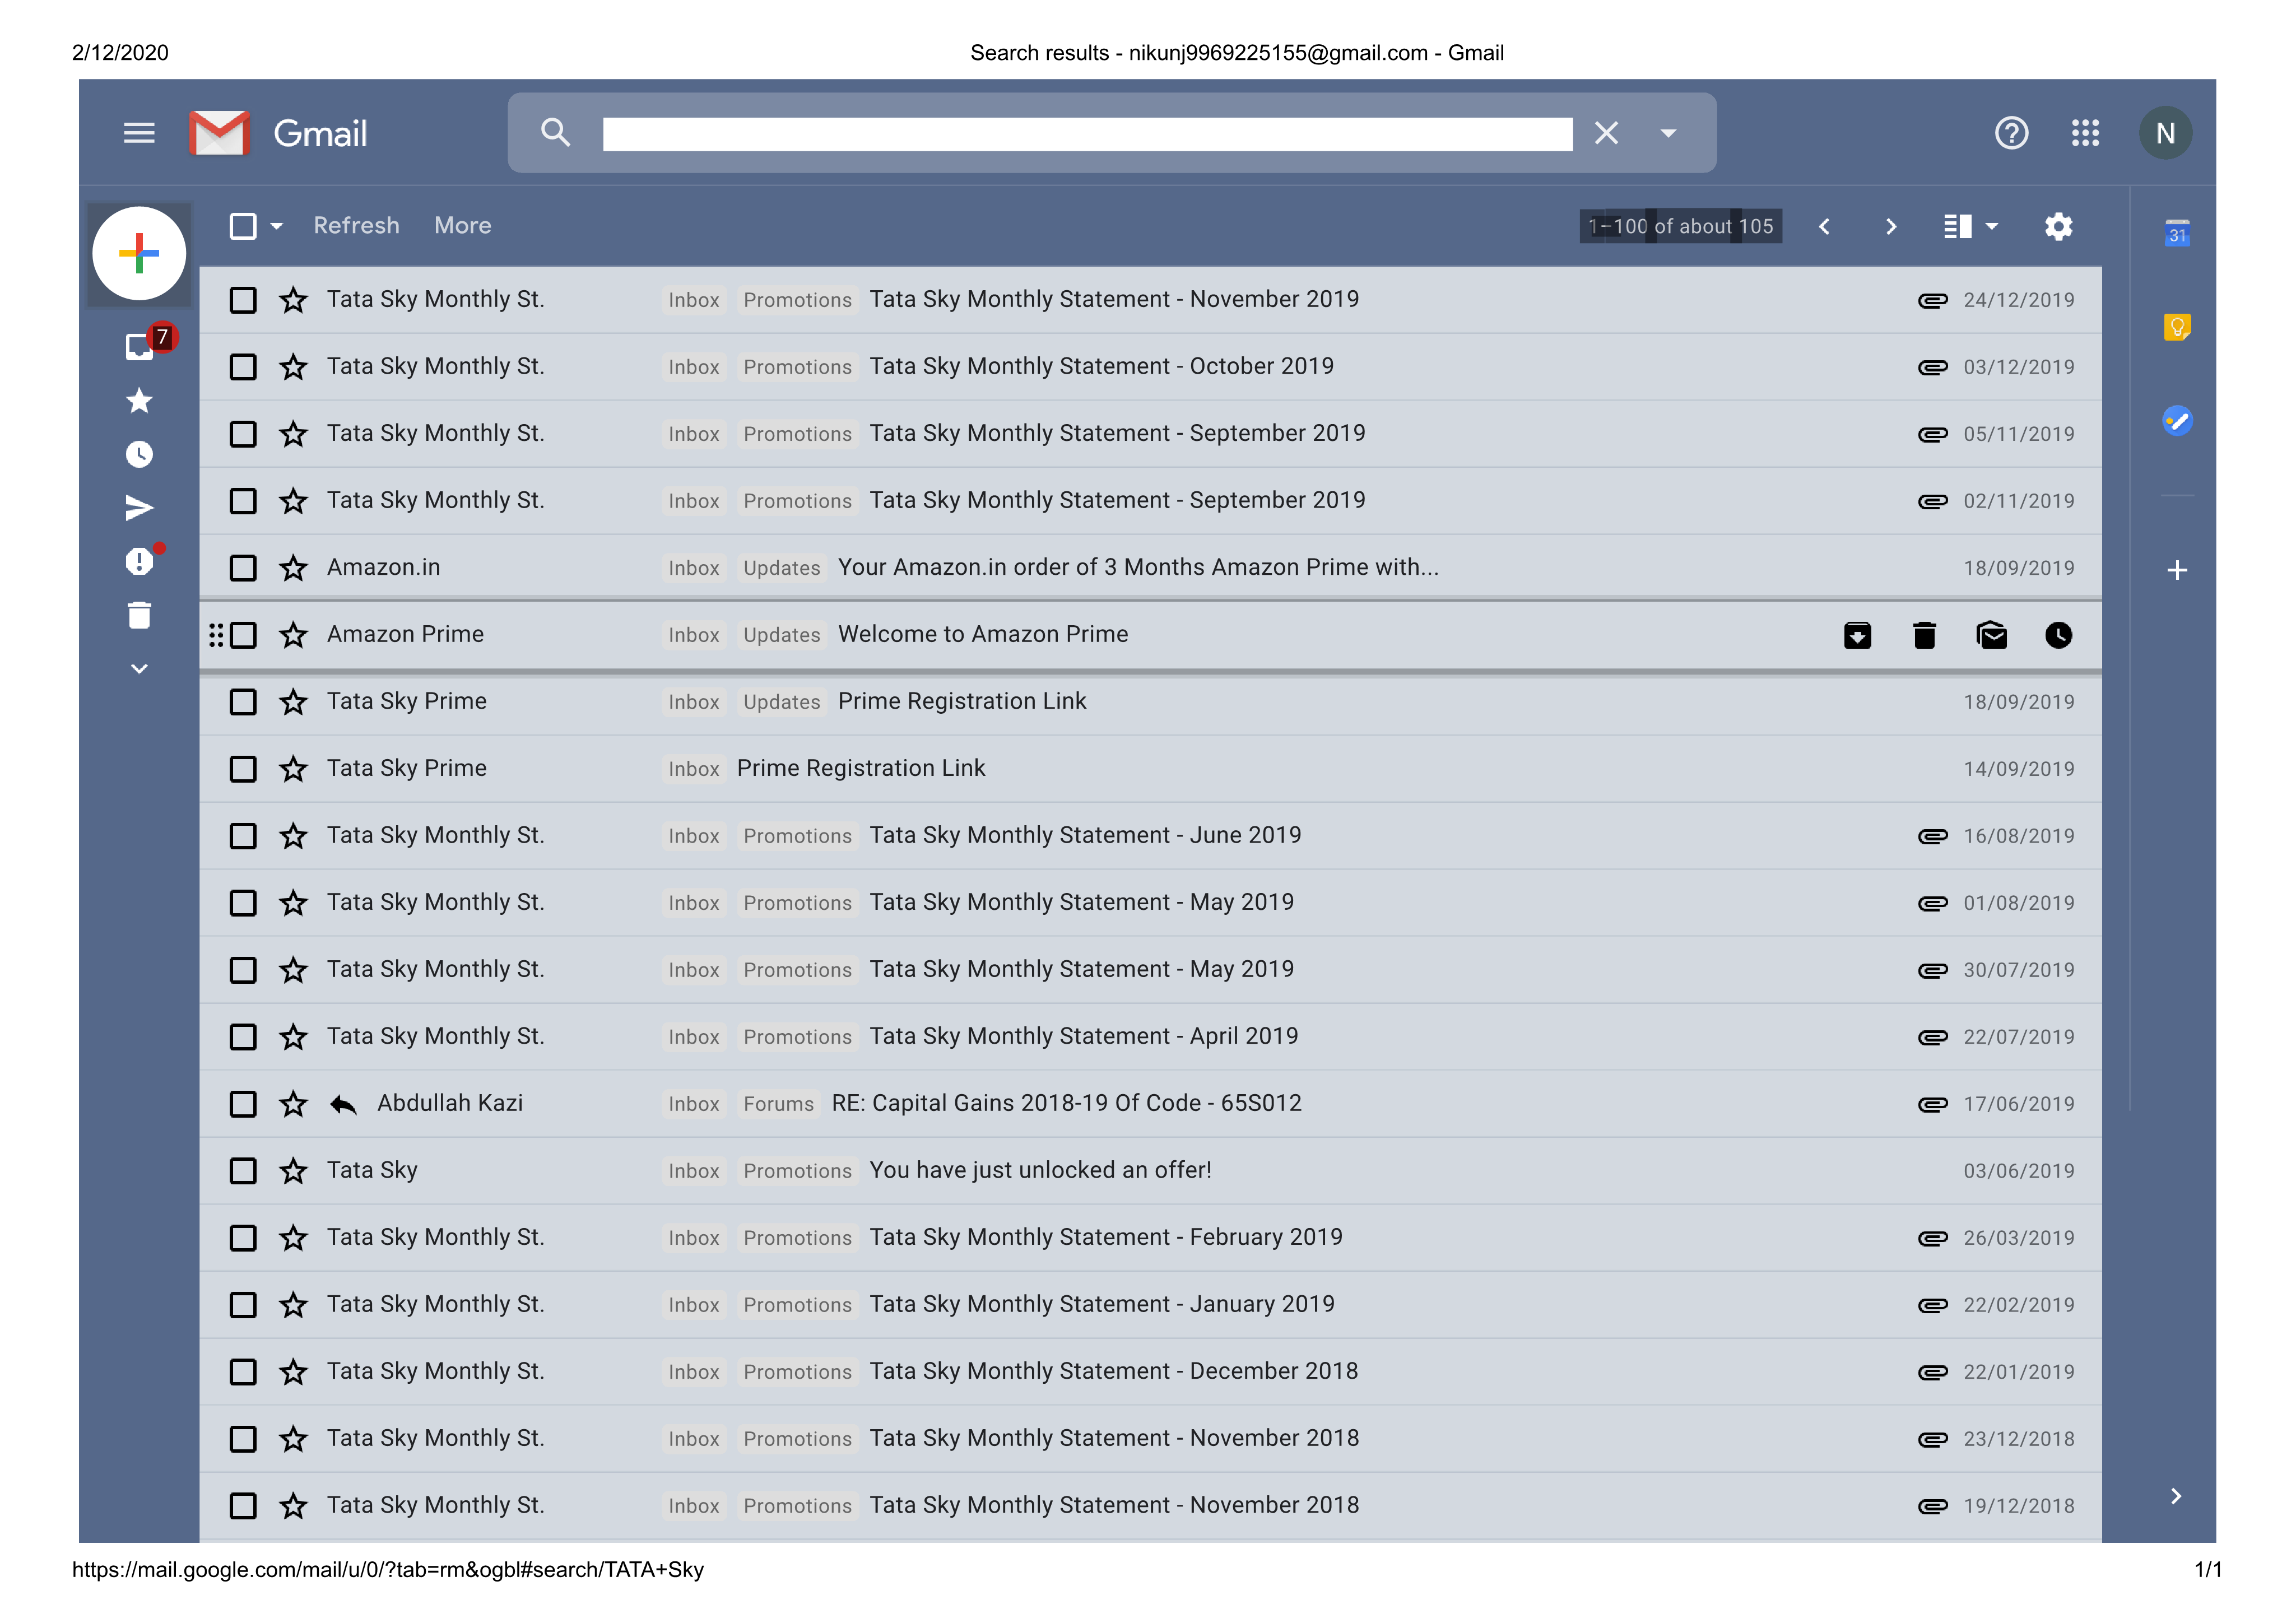2296x1623 pixels.
Task: Open the Inbox icon with 7 badge
Action: pyautogui.click(x=139, y=346)
